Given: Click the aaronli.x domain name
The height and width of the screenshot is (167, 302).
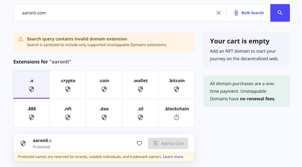Looking at the screenshot, I should pos(42,141).
